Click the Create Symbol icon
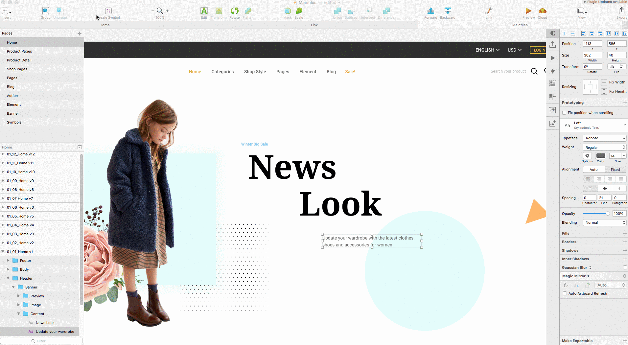This screenshot has width=628, height=345. click(108, 11)
